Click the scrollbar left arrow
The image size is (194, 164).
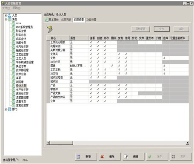pos(48,143)
